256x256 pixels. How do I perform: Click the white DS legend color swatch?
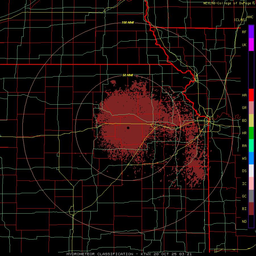pos(251,171)
